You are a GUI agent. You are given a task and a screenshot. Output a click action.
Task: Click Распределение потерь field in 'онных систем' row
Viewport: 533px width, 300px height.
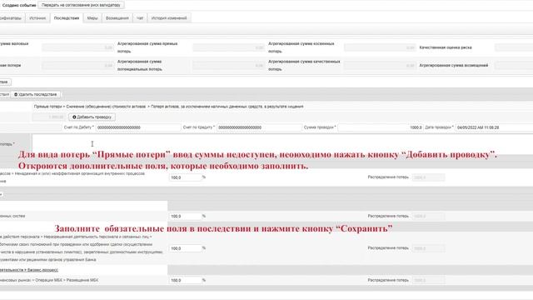[428, 217]
